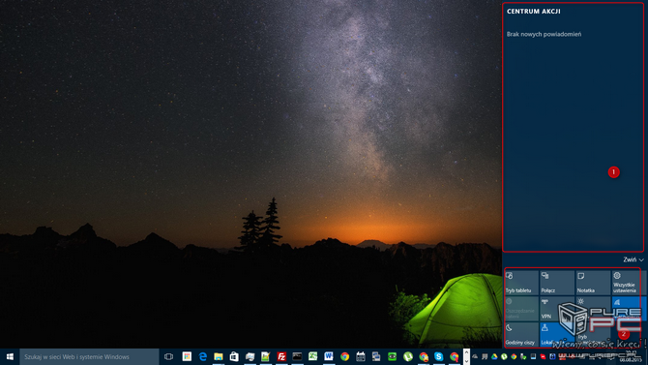Screen dimensions: 648x365
Task: Open Task View from the taskbar
Action: 168,356
